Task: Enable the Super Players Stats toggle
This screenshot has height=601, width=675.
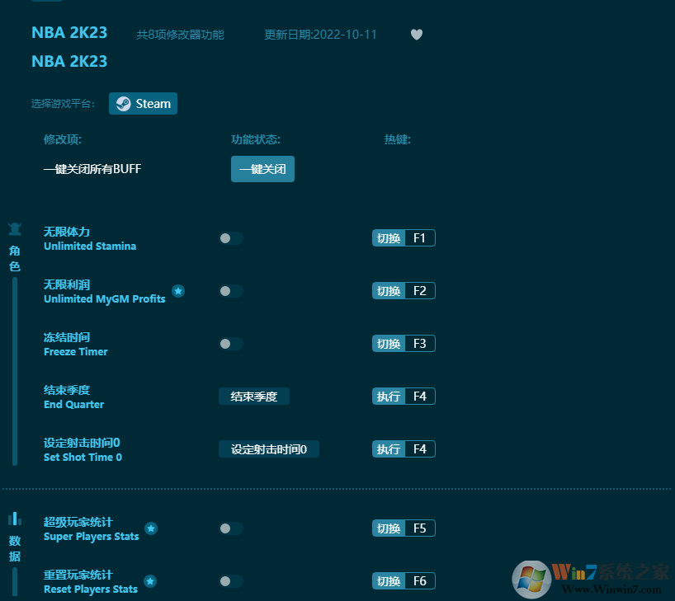Action: [x=230, y=528]
